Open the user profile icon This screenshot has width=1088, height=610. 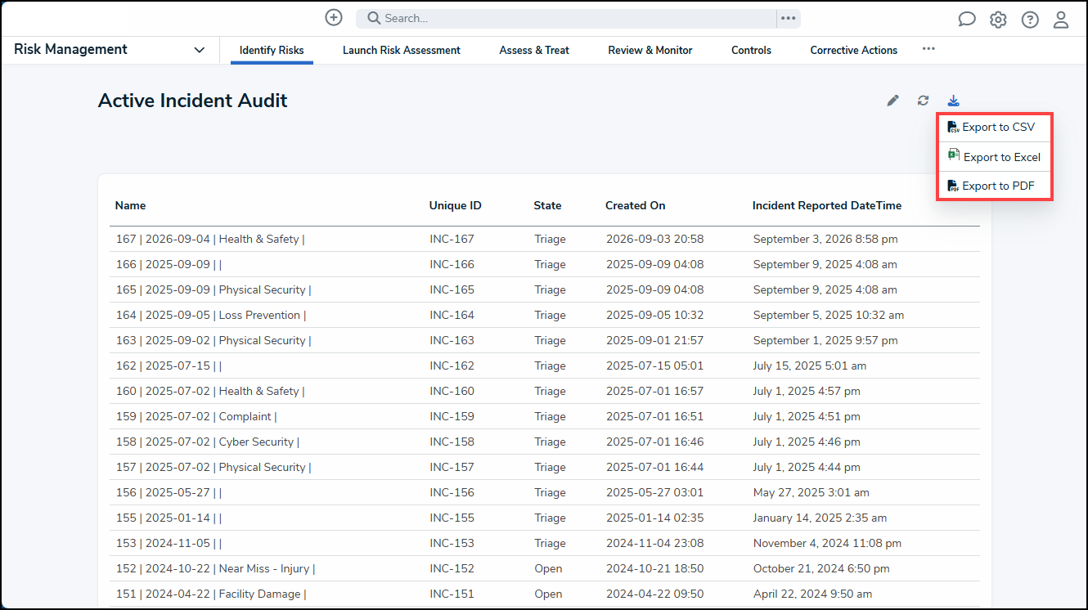(1061, 20)
